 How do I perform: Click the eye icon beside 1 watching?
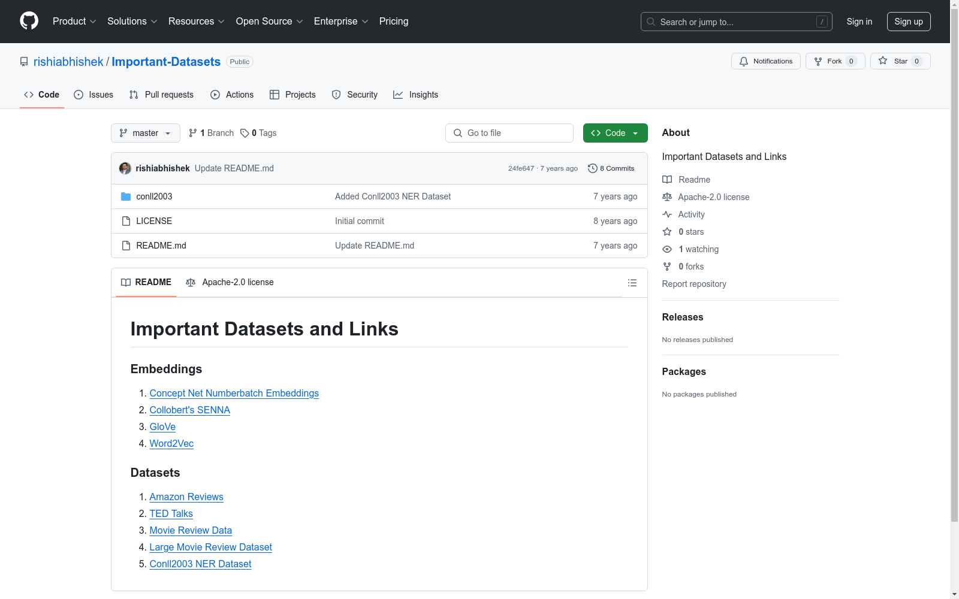click(x=667, y=249)
